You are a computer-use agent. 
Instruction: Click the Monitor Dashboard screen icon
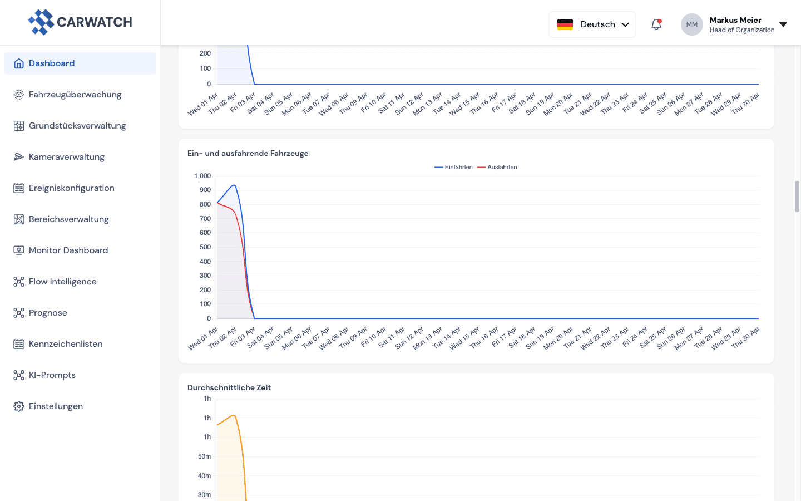pyautogui.click(x=18, y=250)
